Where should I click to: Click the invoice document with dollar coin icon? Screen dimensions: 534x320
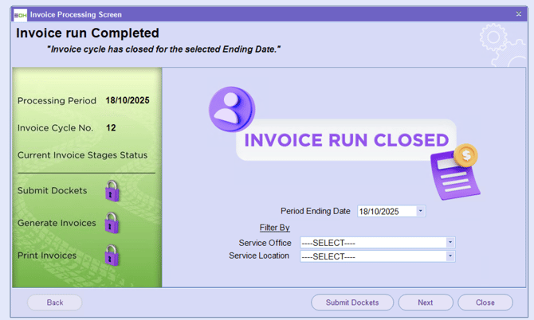tap(454, 171)
